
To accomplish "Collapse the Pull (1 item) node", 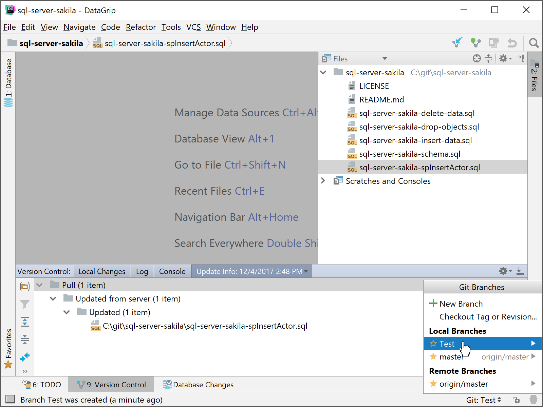I will tap(40, 285).
